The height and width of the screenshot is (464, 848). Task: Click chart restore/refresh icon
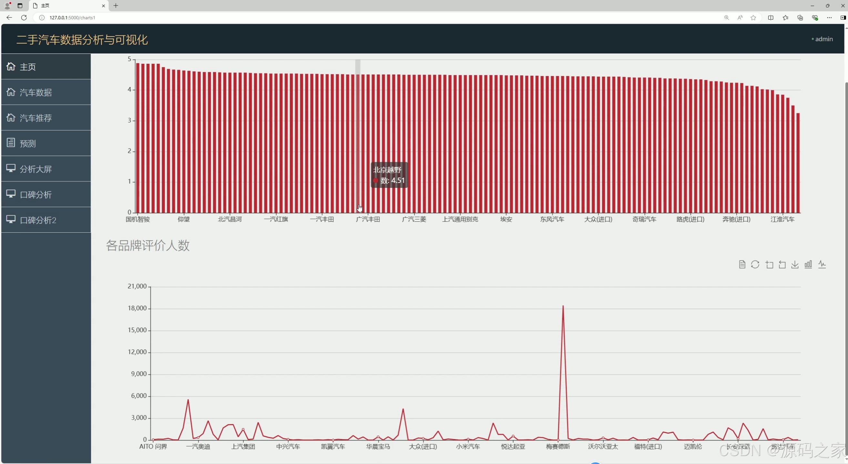click(755, 265)
